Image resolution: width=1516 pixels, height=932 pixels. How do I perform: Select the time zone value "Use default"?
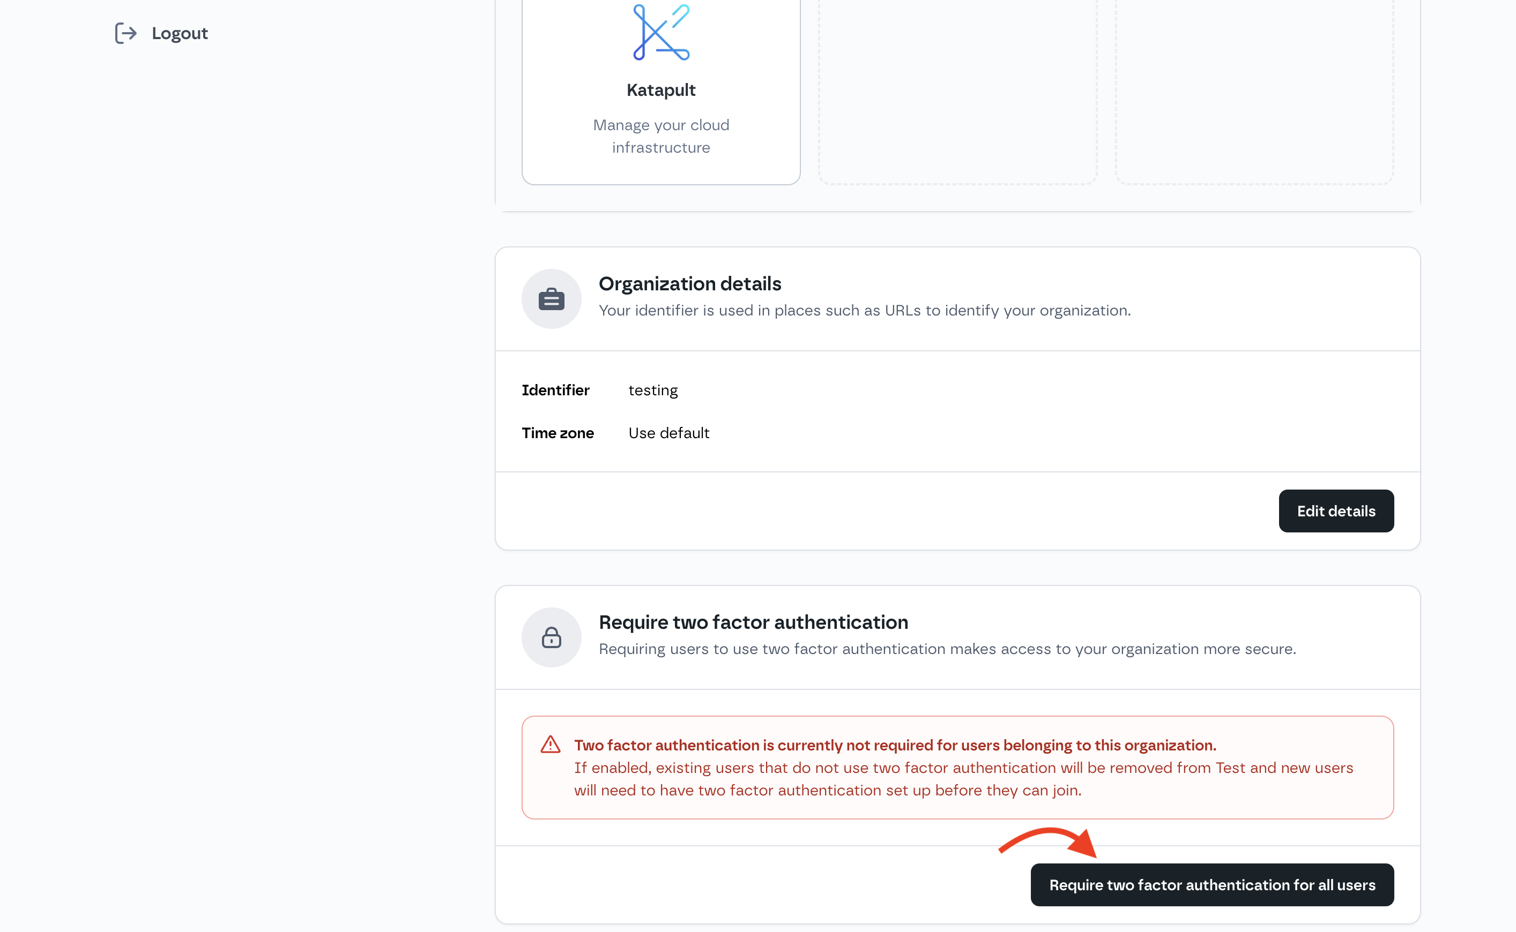click(x=668, y=433)
